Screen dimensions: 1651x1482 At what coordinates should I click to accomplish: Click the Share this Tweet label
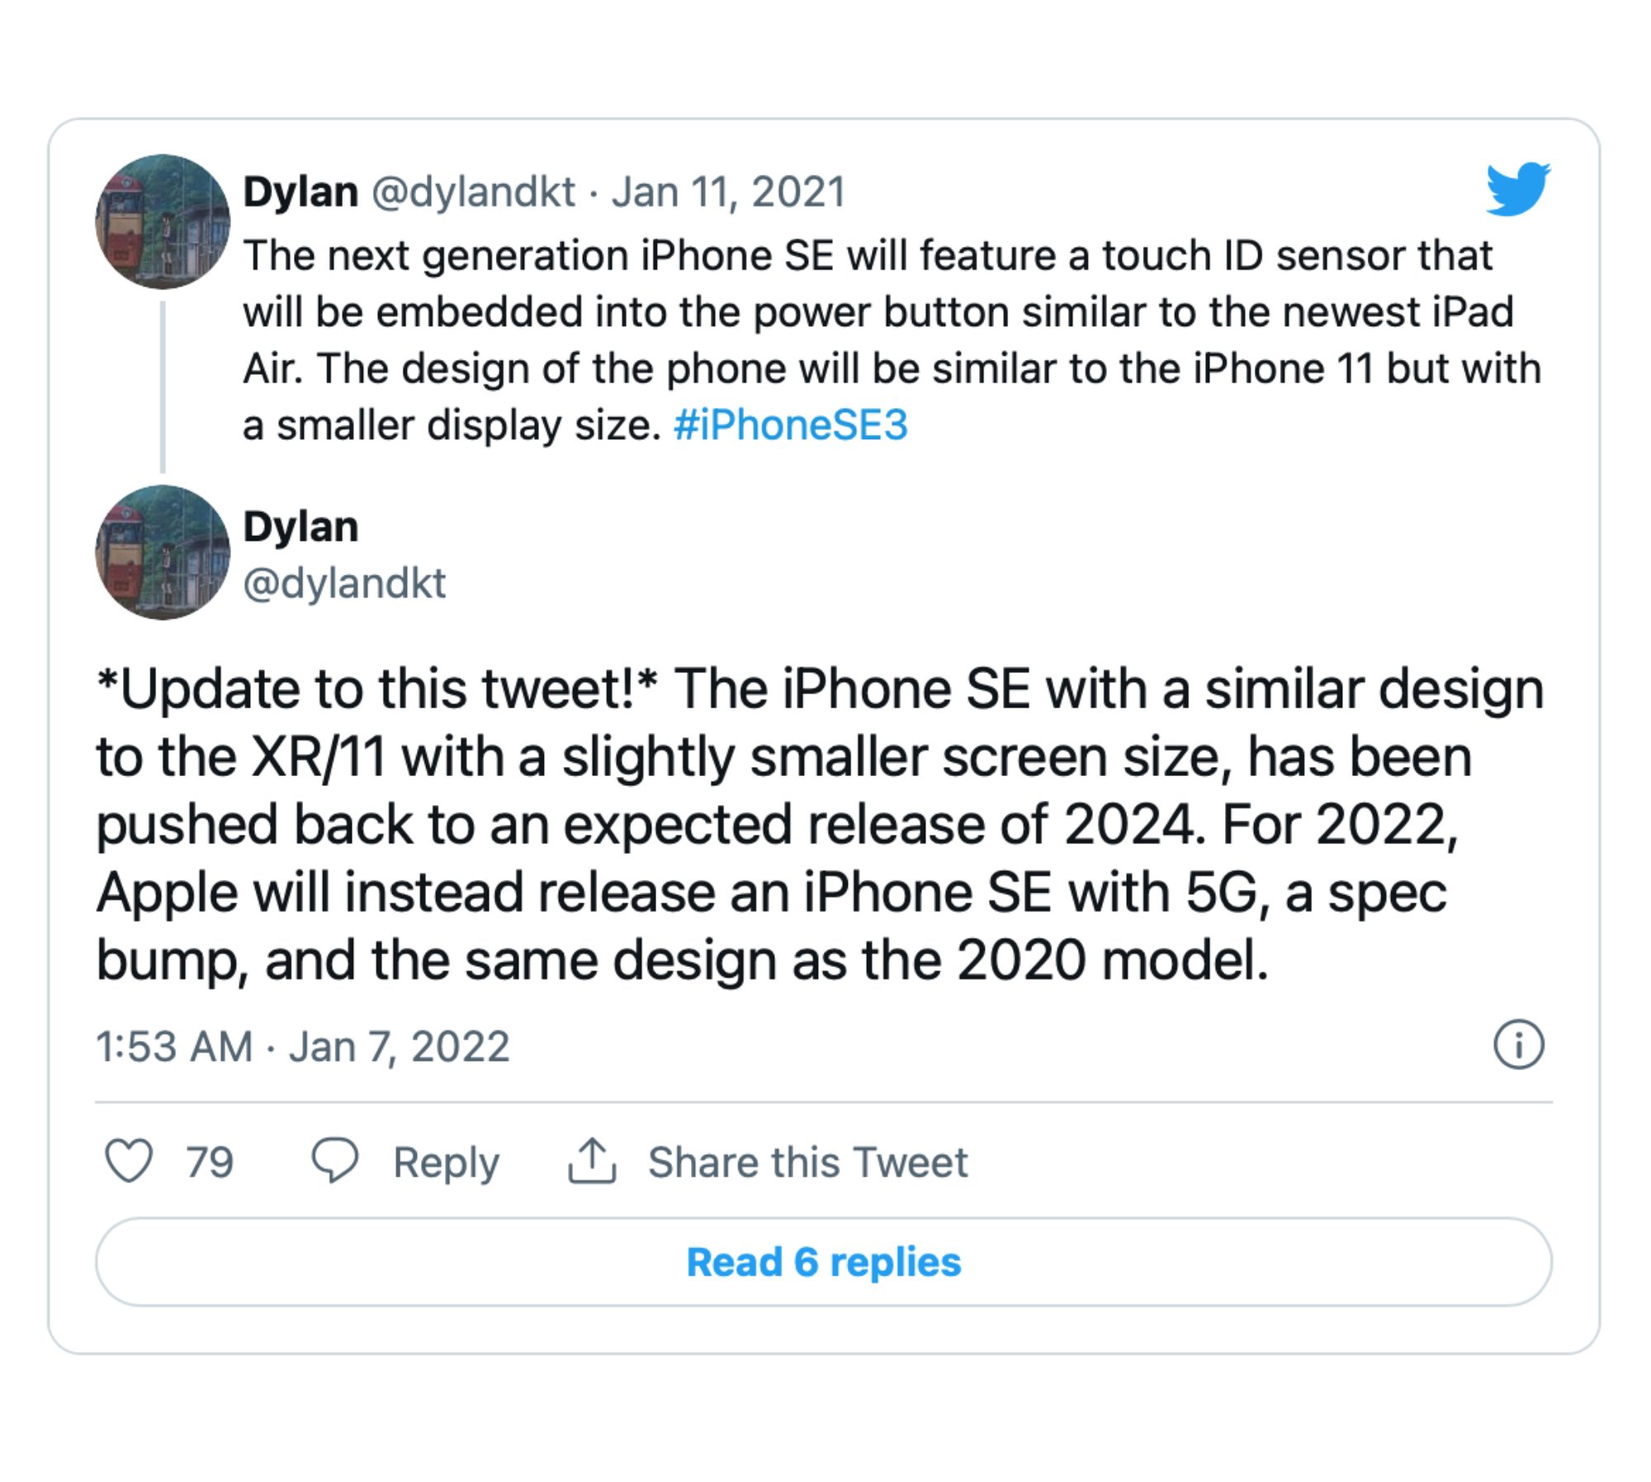tap(807, 1162)
